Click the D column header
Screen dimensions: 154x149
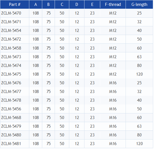pos(77,4)
